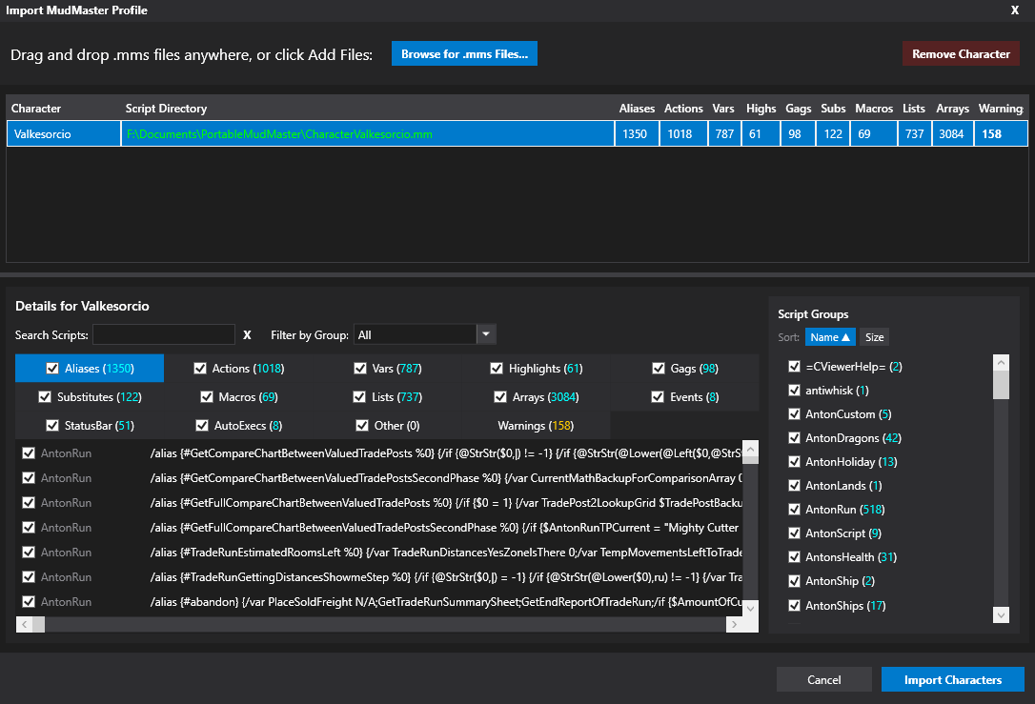Click right arrow of horizontal scripts scrollbar
Screen dimensions: 1035x704
[734, 624]
